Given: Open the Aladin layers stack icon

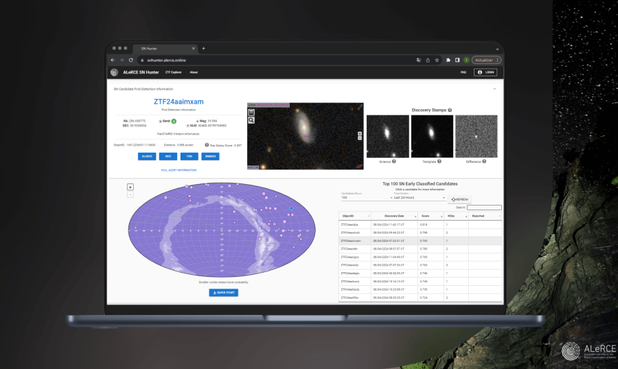Looking at the screenshot, I should pyautogui.click(x=251, y=113).
